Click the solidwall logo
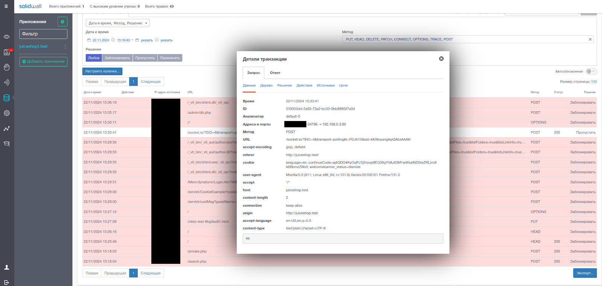Screen dimensions: 602x286 [x=30, y=6]
